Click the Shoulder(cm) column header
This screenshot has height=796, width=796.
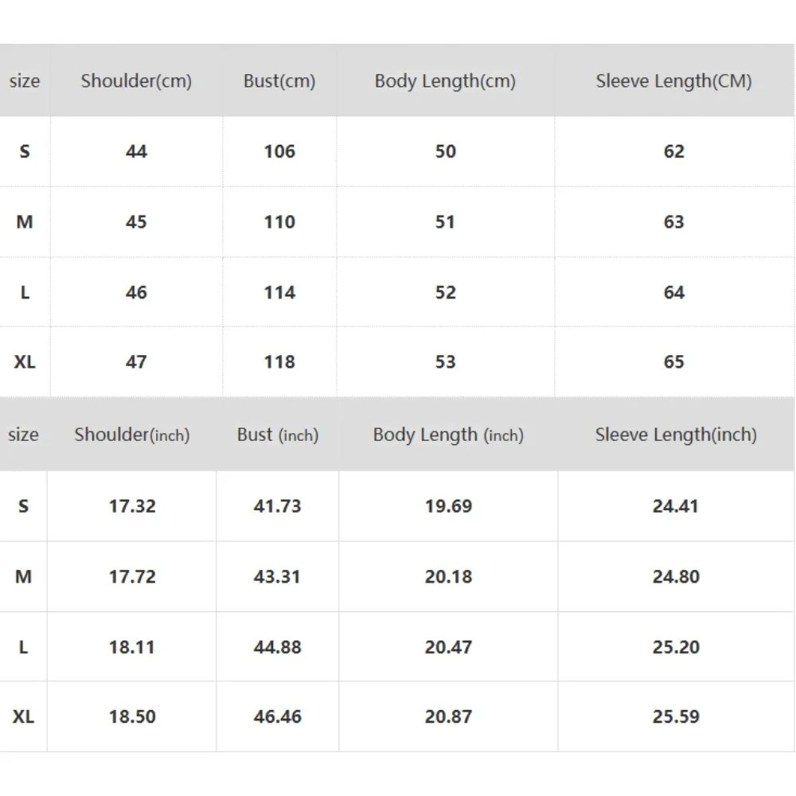(136, 81)
